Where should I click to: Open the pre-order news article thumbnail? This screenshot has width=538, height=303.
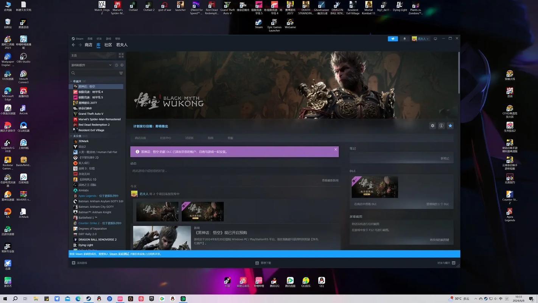point(162,238)
